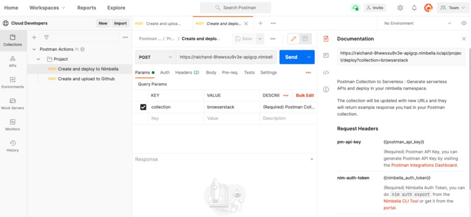
Task: Click the red ellipsis next to the Settings tab
Action: coord(308,73)
